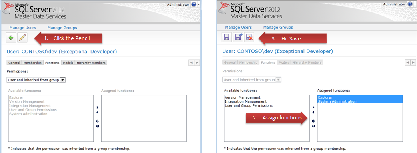Click tab scroll right arrow in left screenshot

pos(197,62)
